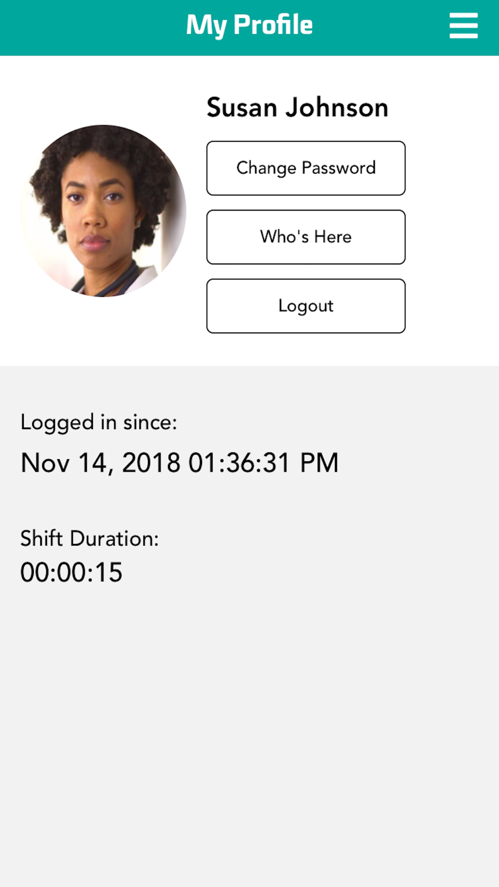The width and height of the screenshot is (499, 887).
Task: Click the teal header bar left of the title
Action: coord(92,27)
